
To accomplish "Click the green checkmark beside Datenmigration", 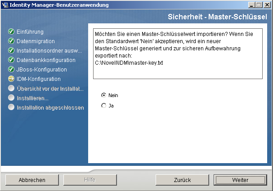I will pos(11,41).
